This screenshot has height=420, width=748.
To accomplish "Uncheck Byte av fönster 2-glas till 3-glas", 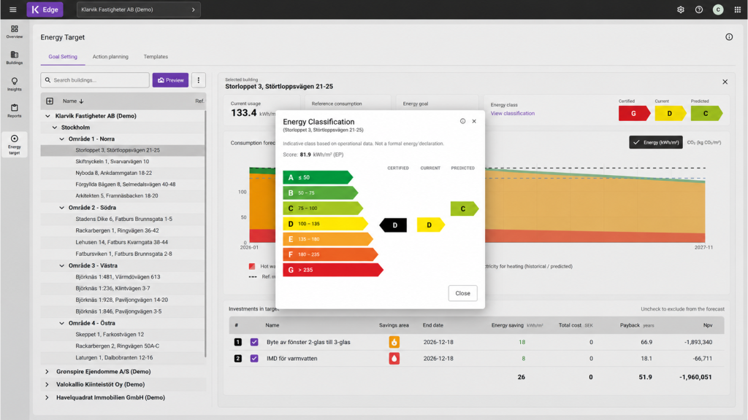I will (254, 342).
